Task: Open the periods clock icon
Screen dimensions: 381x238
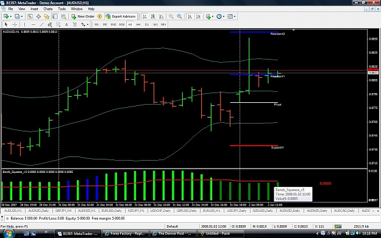Action: click(x=219, y=16)
